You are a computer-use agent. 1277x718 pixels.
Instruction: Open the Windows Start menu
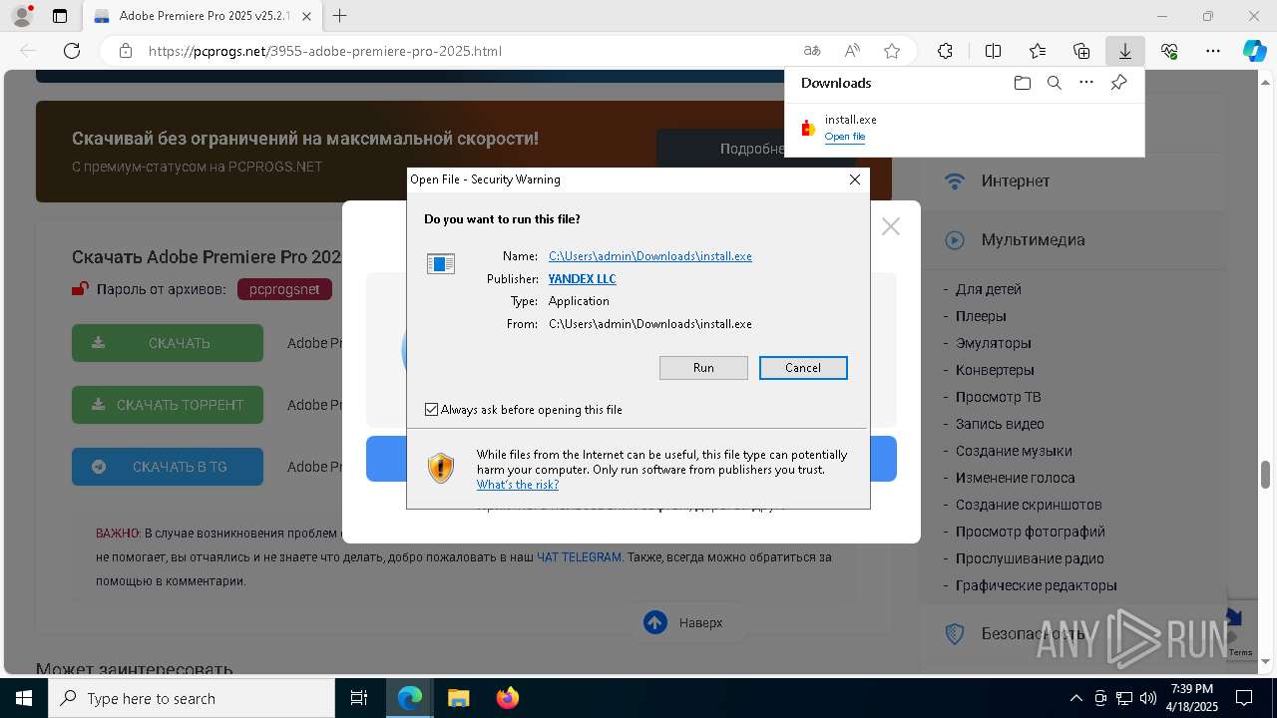[x=24, y=698]
